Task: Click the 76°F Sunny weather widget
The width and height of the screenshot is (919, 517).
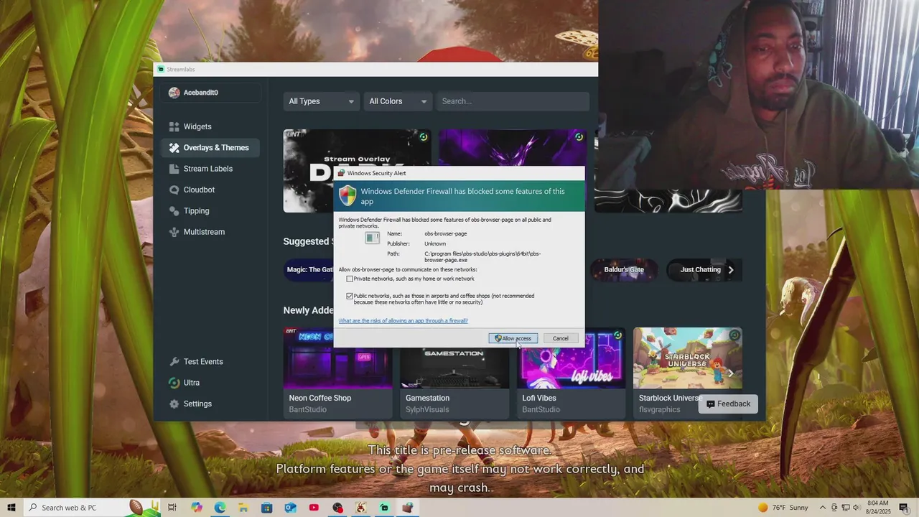Action: point(783,508)
